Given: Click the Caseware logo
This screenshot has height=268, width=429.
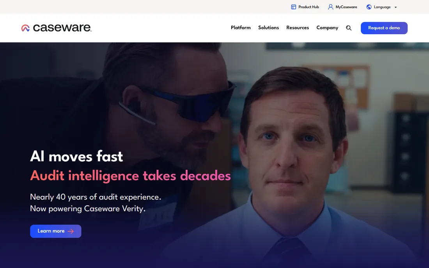Looking at the screenshot, I should [x=57, y=28].
